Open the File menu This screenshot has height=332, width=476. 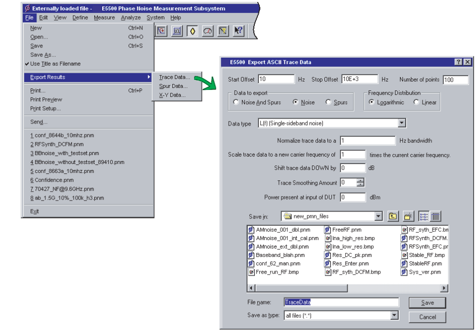[29, 18]
